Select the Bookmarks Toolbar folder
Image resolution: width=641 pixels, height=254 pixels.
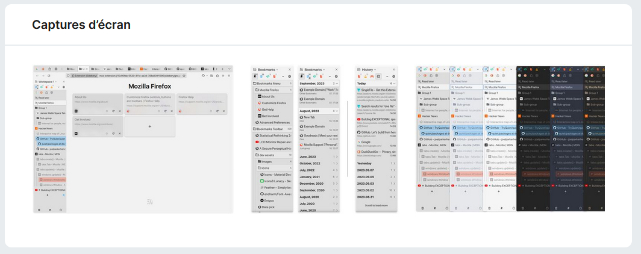[x=272, y=129]
